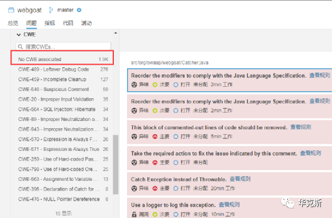
Task: Filter by CWE-396 Declaration of Catch
Action: 63,189
